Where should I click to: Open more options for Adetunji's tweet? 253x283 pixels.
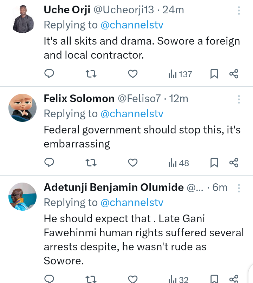[x=239, y=188]
